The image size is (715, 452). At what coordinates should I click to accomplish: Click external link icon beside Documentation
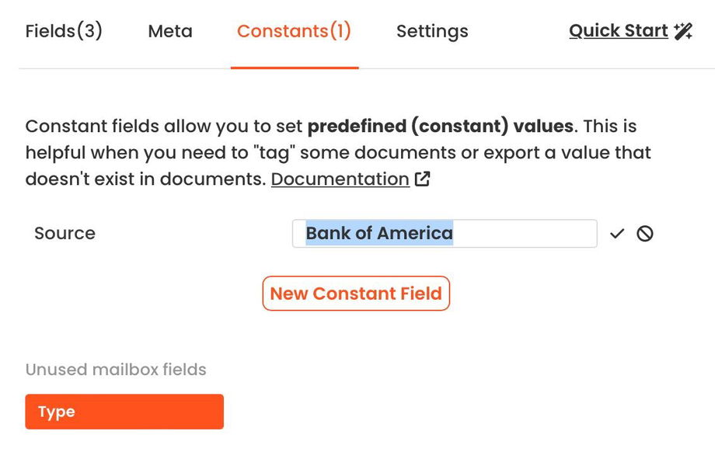coord(422,179)
